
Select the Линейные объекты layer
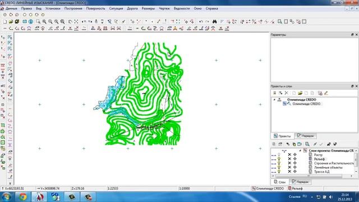[328, 167]
